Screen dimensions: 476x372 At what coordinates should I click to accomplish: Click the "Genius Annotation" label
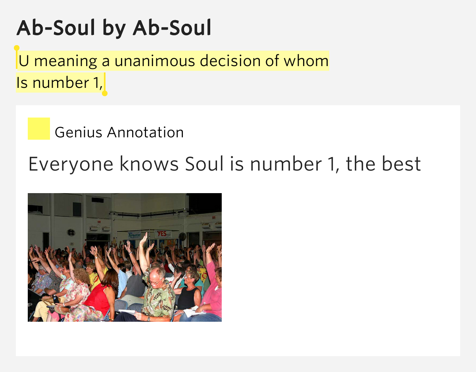(x=119, y=132)
